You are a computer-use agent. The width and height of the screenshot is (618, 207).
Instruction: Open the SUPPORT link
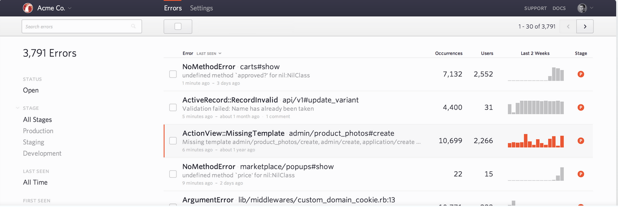(x=535, y=8)
